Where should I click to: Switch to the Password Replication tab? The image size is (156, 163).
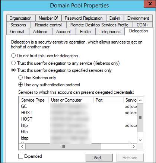[x=84, y=18]
